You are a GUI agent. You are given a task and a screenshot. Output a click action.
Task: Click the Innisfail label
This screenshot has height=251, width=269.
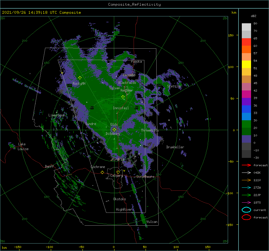[121, 108]
